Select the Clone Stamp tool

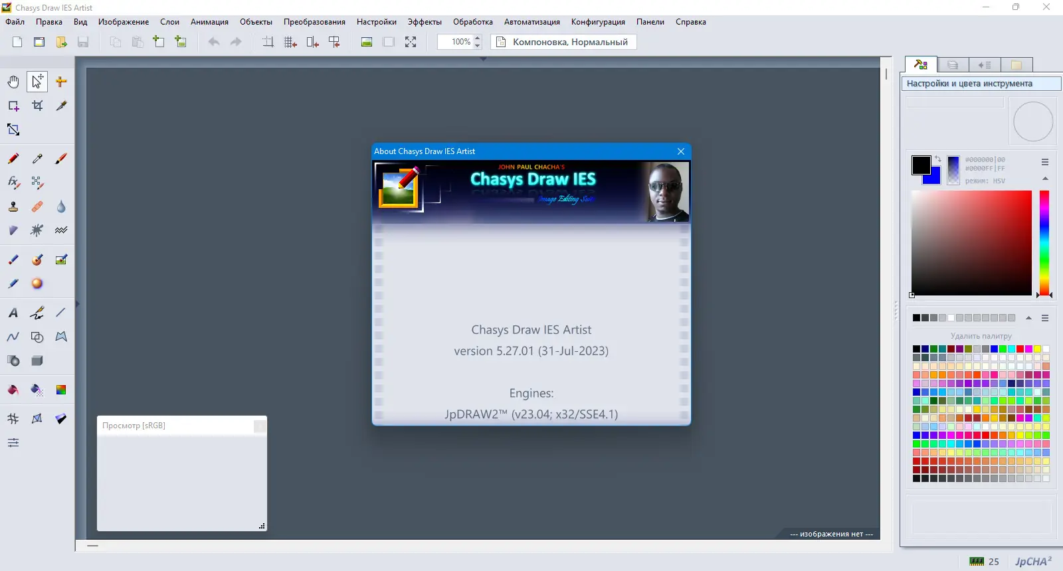point(13,206)
